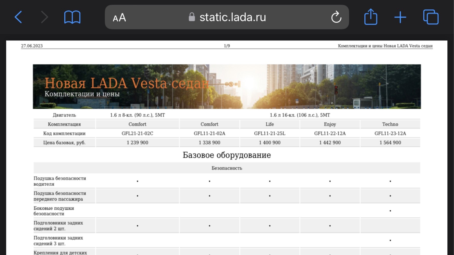Click Подголовники задних сидений 2 шт. label
The height and width of the screenshot is (255, 454).
pos(58,226)
